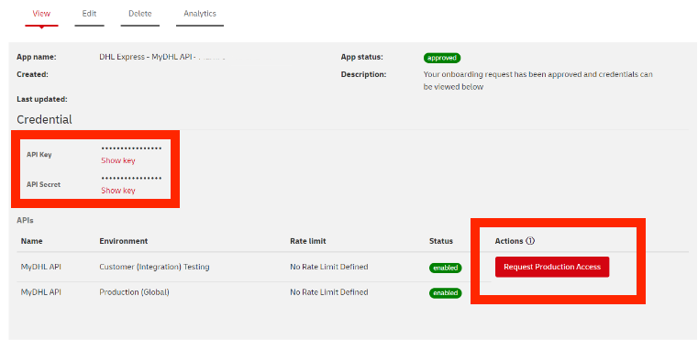This screenshot has height=340, width=698.
Task: Click rate limit value in Customer Testing row
Action: point(329,267)
